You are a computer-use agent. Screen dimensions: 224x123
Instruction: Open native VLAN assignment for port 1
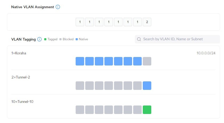80,22
